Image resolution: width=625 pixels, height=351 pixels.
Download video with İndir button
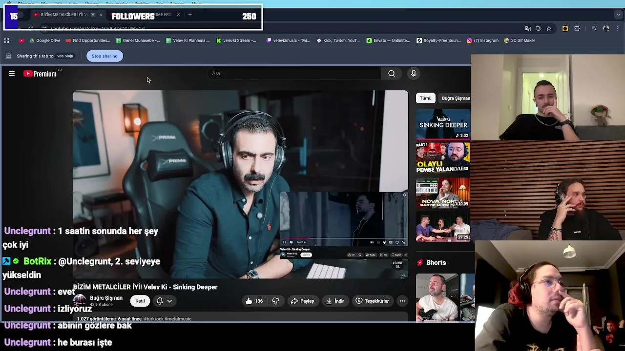(334, 301)
